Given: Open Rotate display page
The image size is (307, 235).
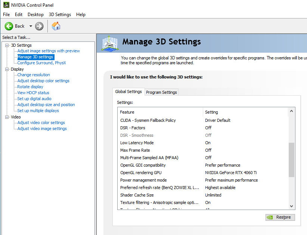Looking at the screenshot, I should pos(30,87).
